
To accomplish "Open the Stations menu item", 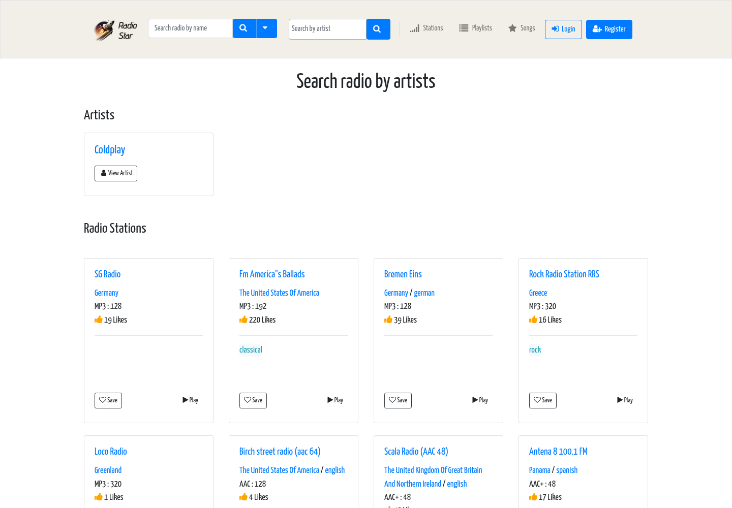I will click(x=426, y=28).
